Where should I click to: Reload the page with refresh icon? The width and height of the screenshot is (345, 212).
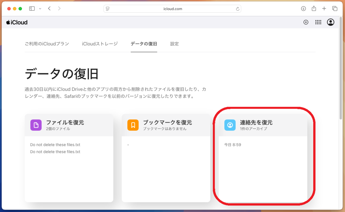237,9
